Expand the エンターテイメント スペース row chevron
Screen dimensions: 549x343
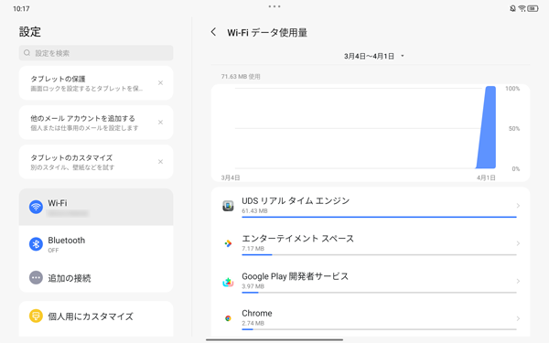pos(518,243)
